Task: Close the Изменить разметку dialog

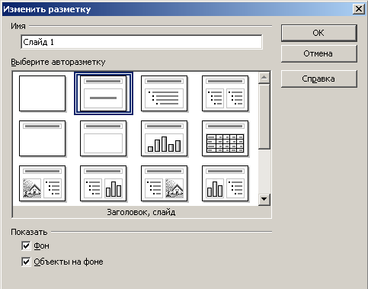Action: [x=359, y=9]
